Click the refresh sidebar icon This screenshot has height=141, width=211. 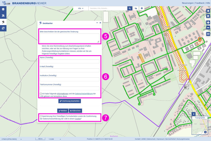(3, 28)
